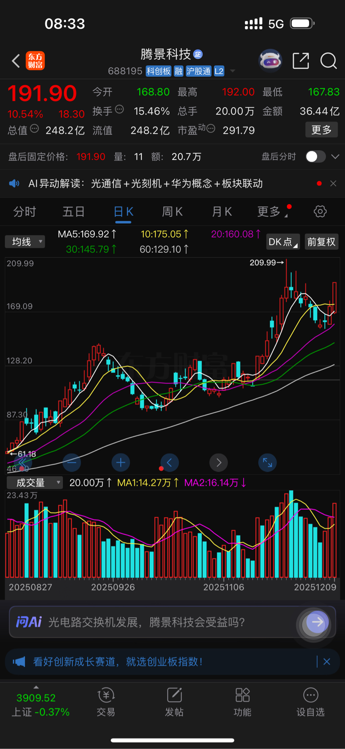Open the 成交量 indicator dropdown
The height and width of the screenshot is (749, 345).
coord(35,483)
